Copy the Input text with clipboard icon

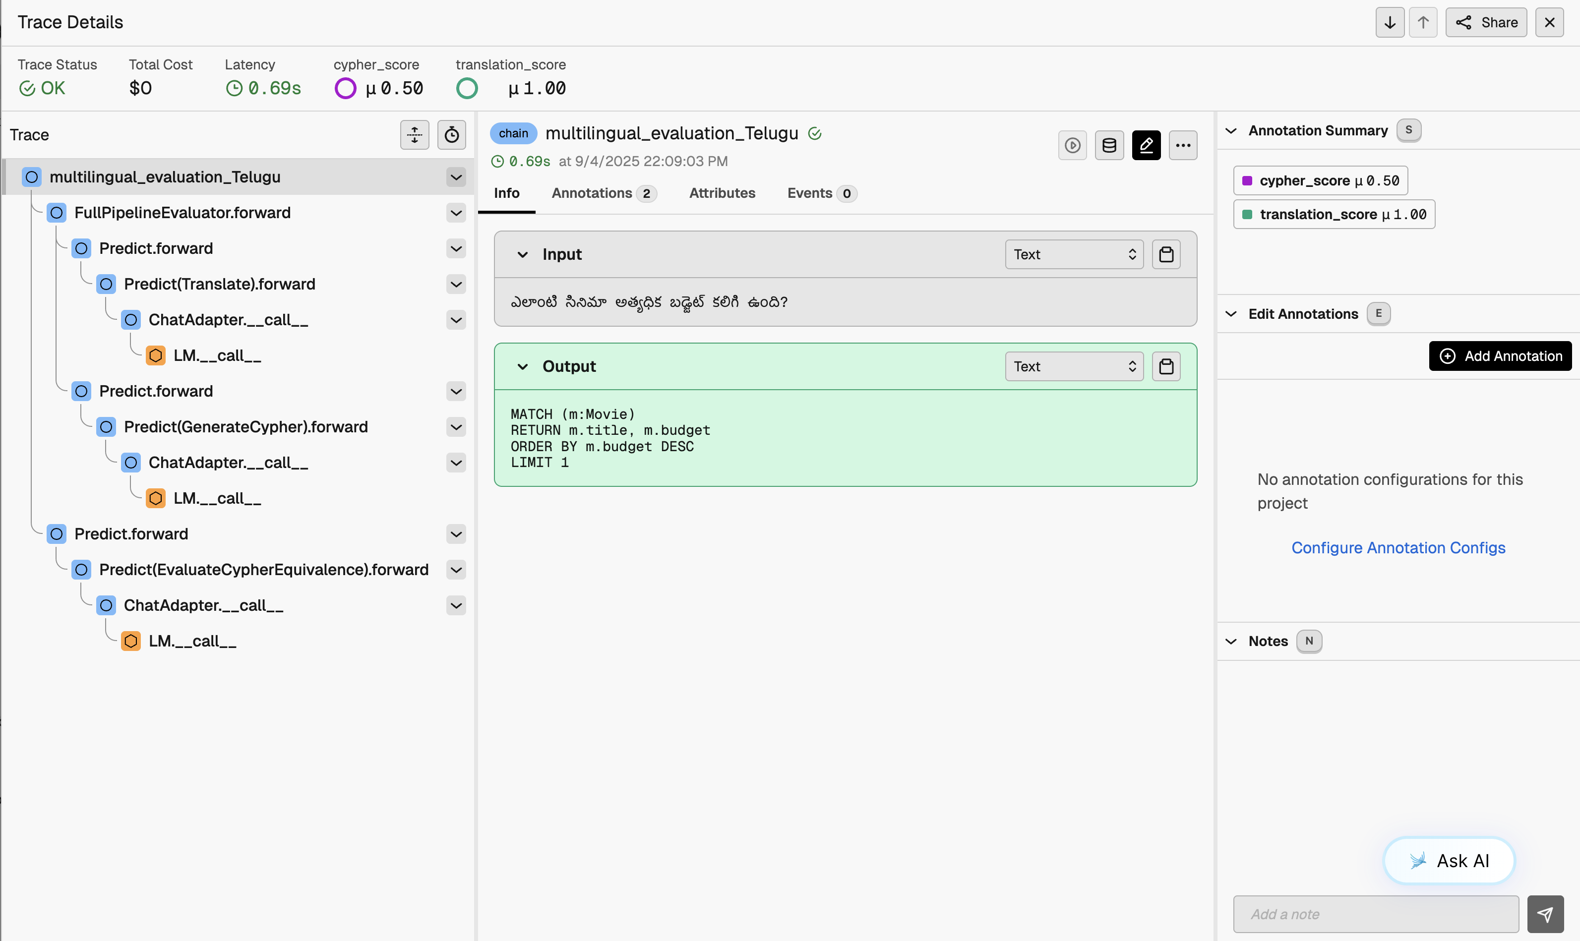coord(1166,254)
